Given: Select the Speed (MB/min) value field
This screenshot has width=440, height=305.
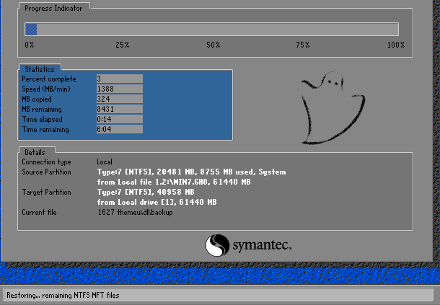Looking at the screenshot, I should point(119,89).
